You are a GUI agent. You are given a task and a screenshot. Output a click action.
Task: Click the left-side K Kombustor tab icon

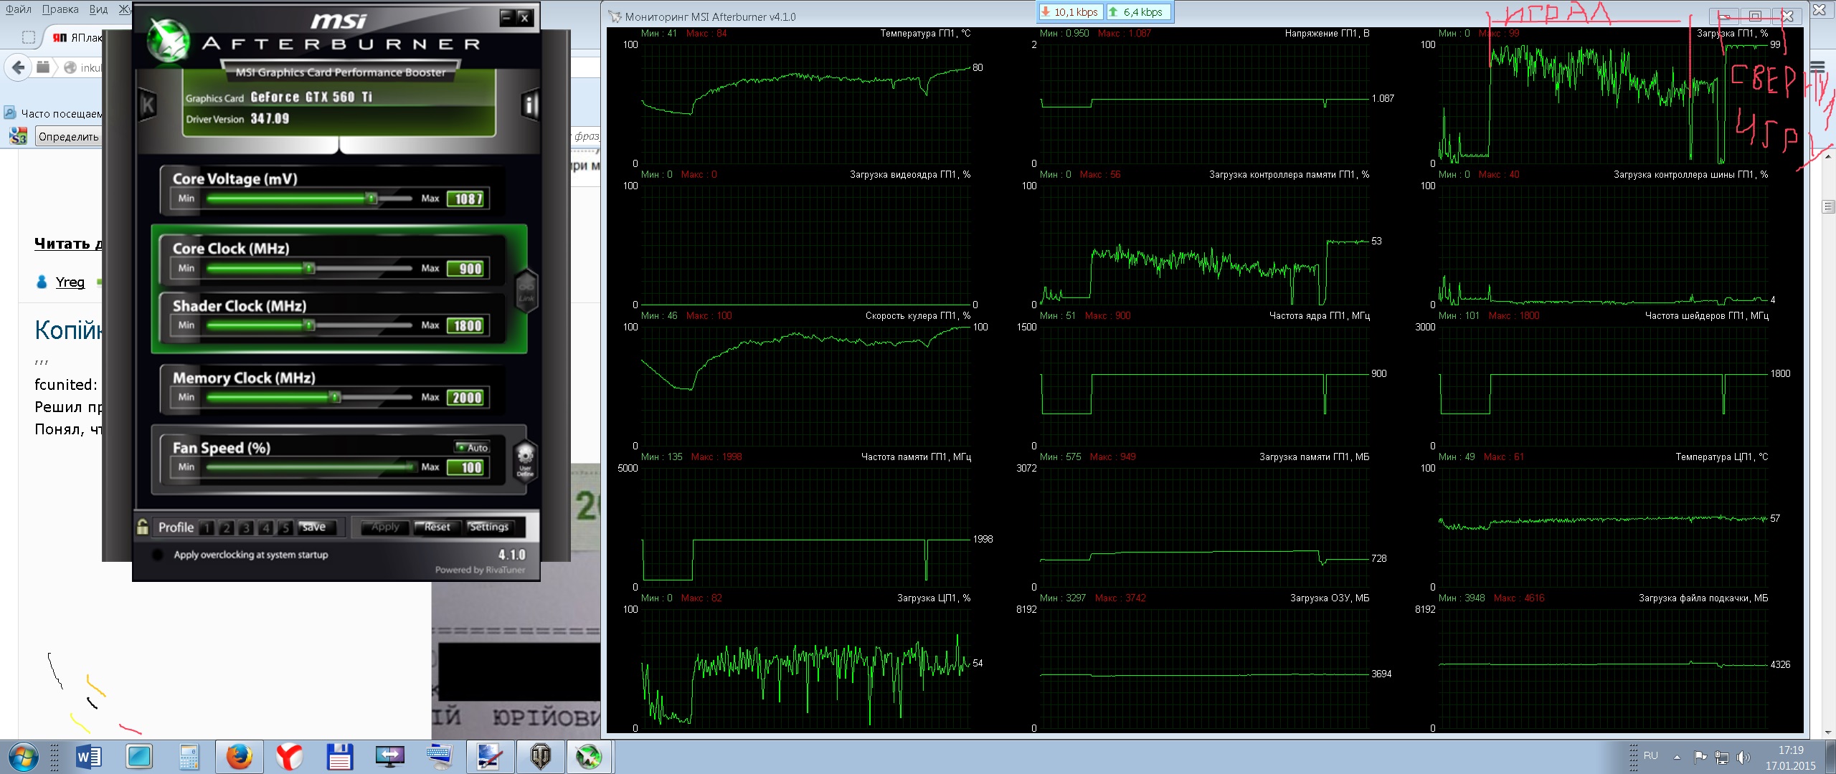[148, 105]
